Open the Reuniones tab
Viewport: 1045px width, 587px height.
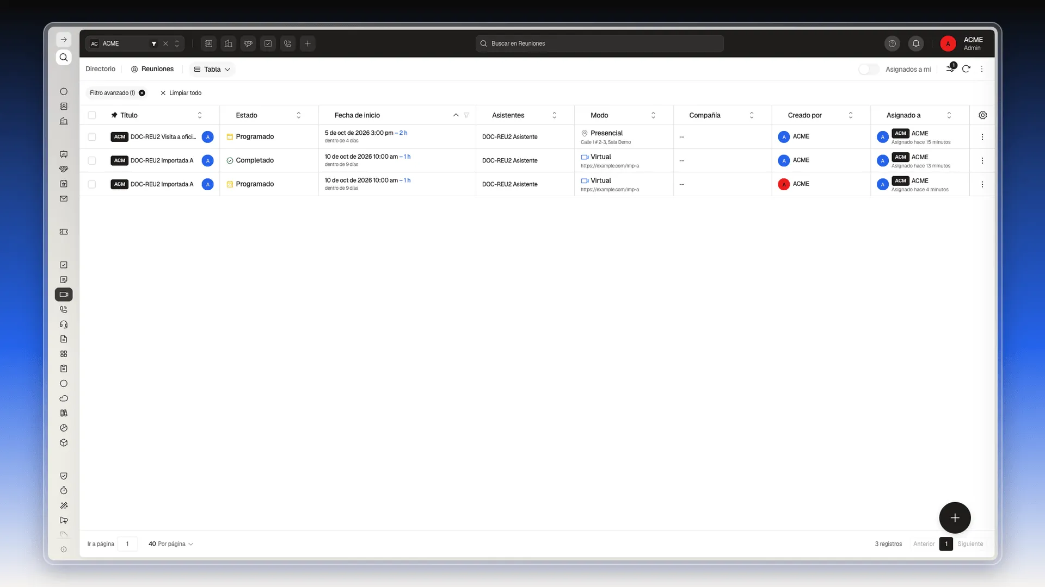(x=152, y=69)
